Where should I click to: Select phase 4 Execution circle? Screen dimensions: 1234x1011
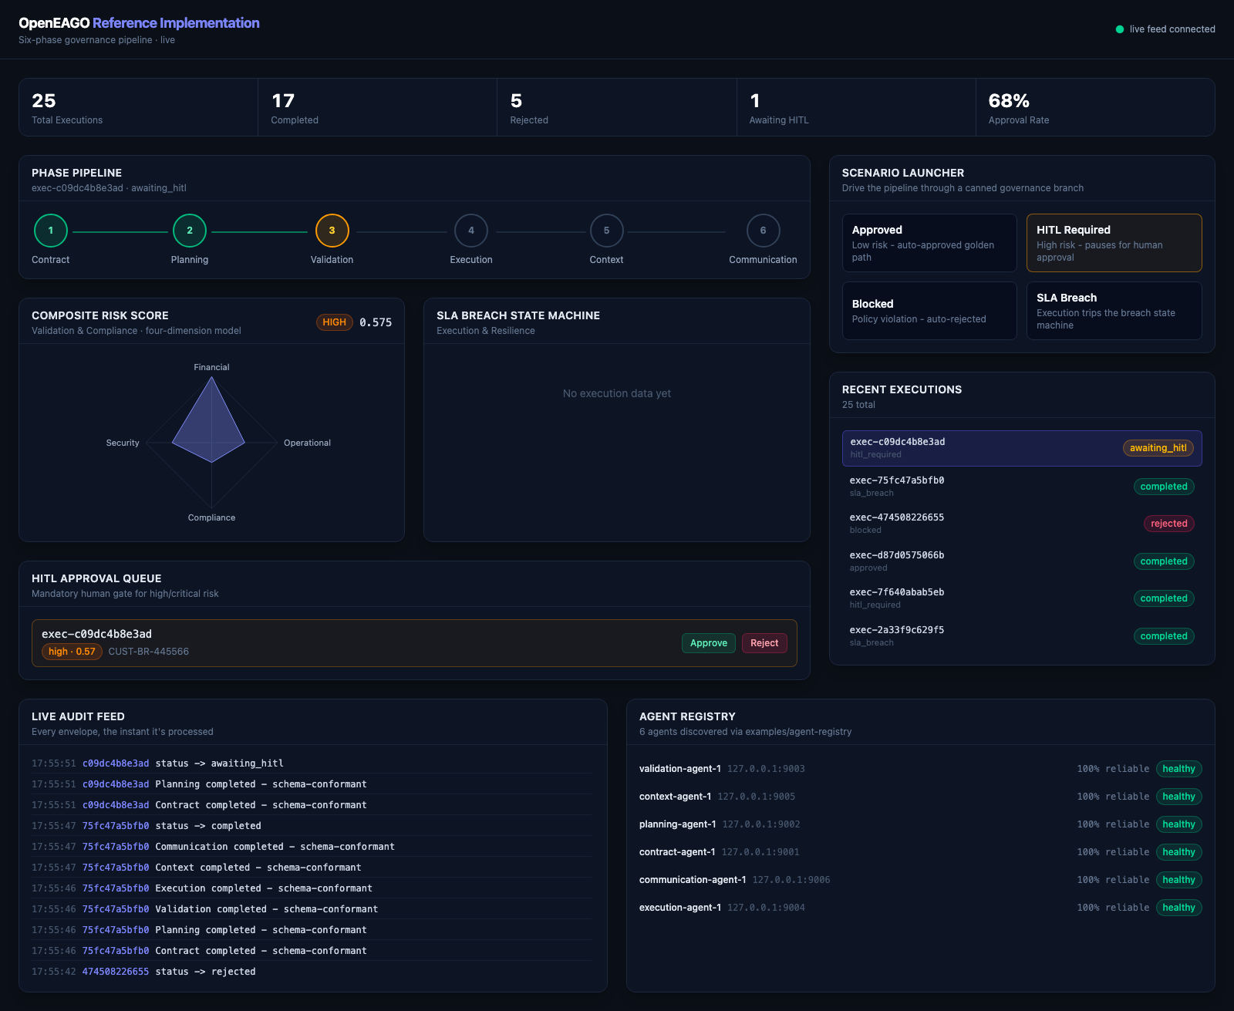click(471, 231)
